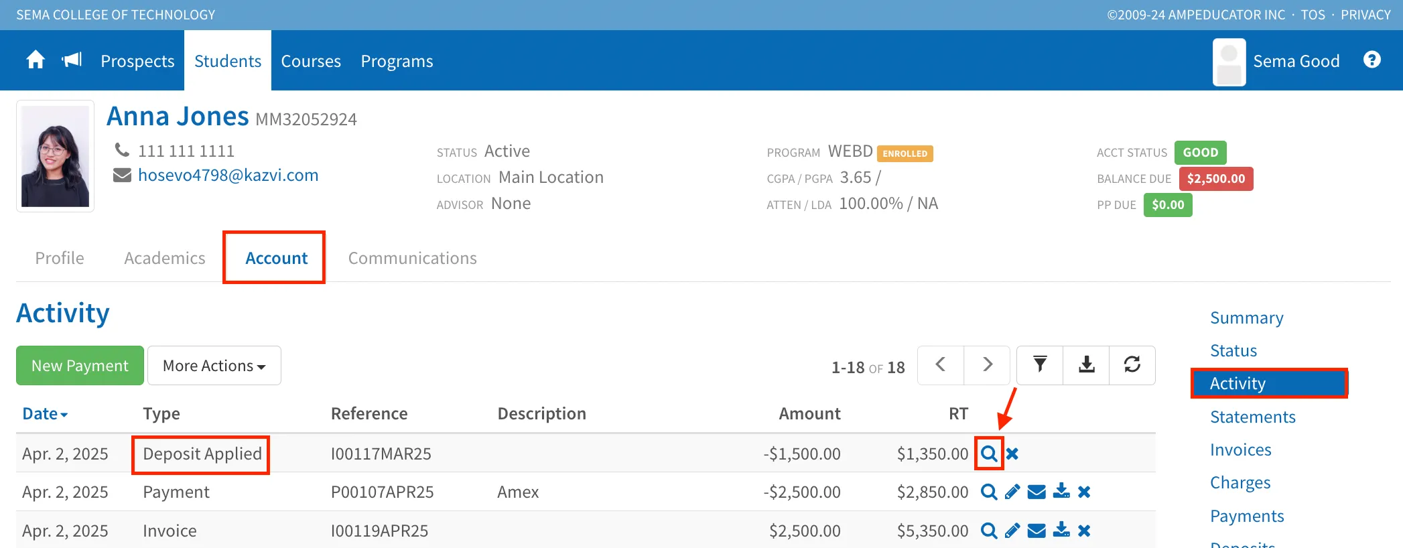Delete the Payment P00107APR25 row
Viewport: 1403px width, 548px height.
pyautogui.click(x=1084, y=492)
